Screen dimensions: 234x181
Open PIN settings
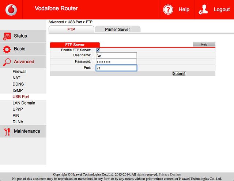pos(16,116)
